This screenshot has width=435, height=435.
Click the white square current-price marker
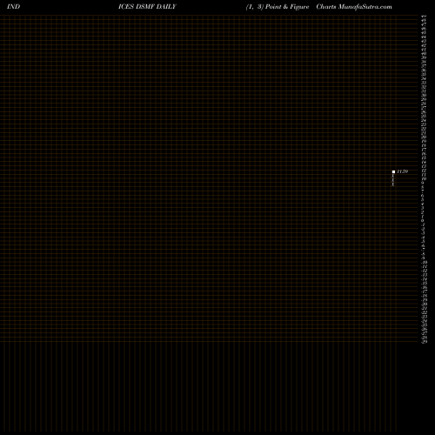(393, 172)
